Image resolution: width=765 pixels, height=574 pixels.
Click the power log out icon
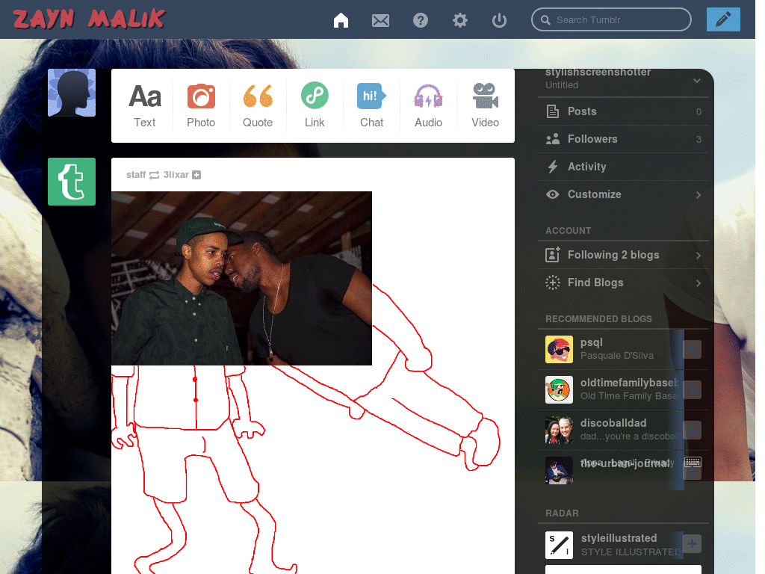(499, 20)
